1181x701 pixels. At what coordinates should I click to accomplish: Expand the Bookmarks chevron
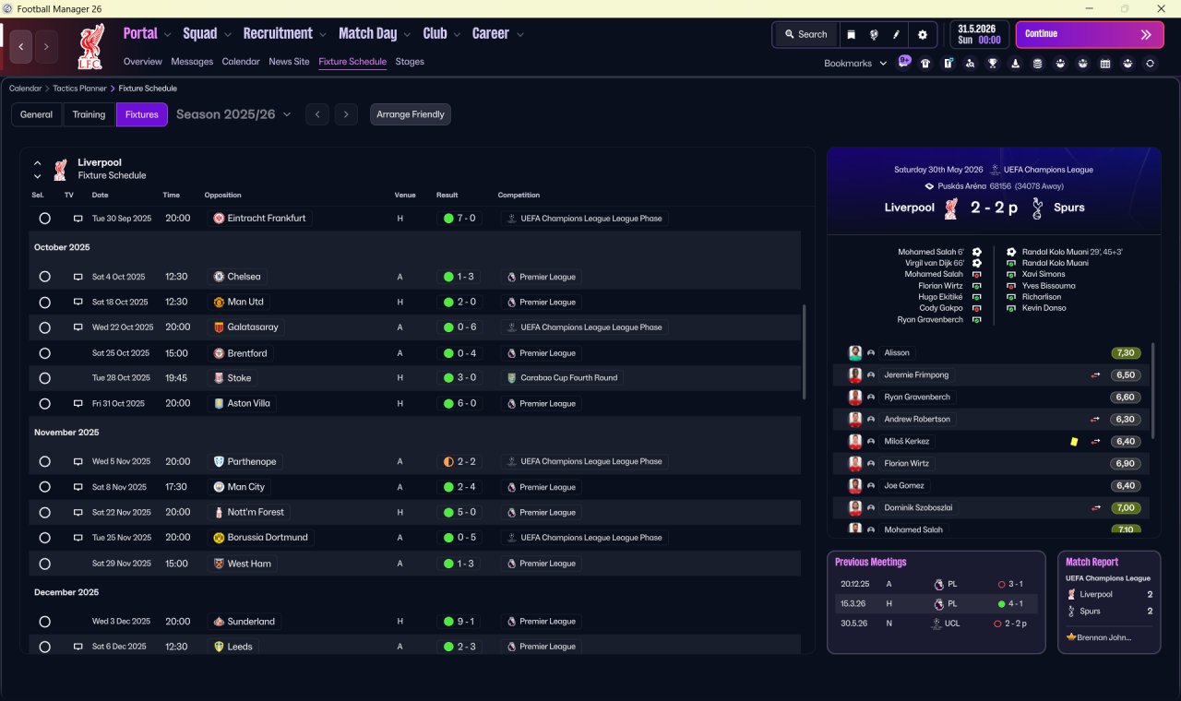[883, 64]
